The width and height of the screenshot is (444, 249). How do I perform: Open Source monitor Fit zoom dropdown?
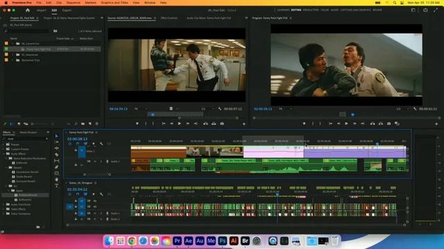click(140, 109)
